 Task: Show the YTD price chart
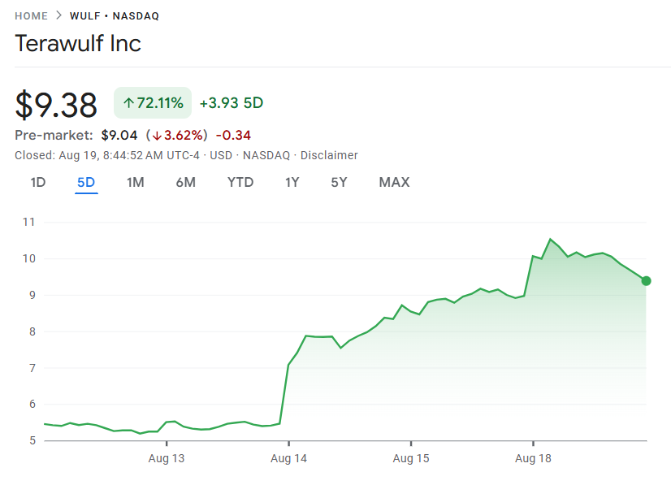pos(240,182)
